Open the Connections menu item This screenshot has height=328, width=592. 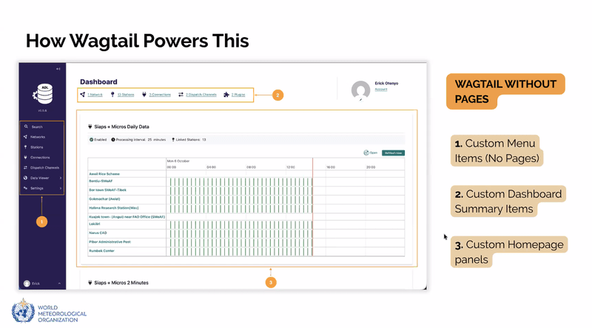coord(40,158)
